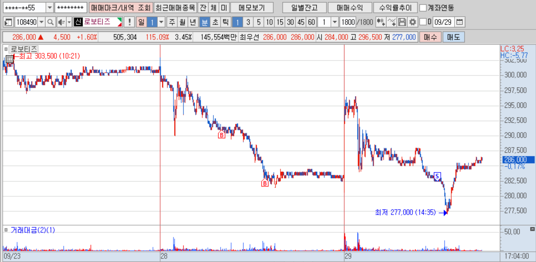Select the 15-minute interval button
536x262 pixels.
tap(280, 22)
